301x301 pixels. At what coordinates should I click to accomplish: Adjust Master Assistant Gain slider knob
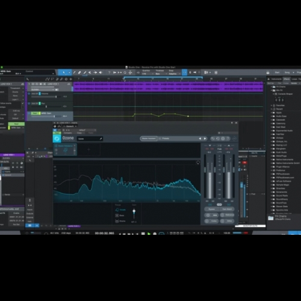(x=134, y=211)
